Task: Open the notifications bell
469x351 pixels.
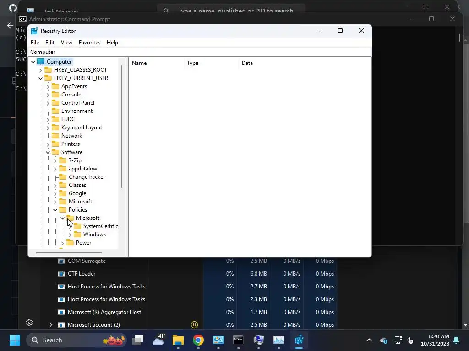Action: pyautogui.click(x=457, y=340)
